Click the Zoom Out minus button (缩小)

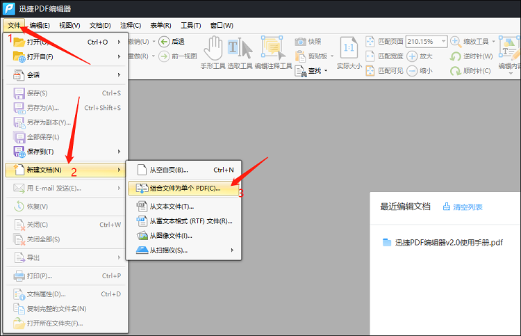(412, 71)
